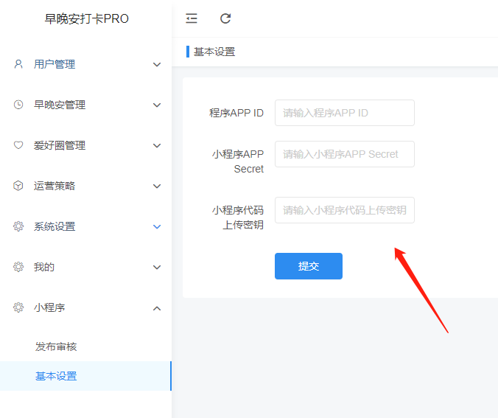Select the active 基本设置 submenu item

[85, 376]
